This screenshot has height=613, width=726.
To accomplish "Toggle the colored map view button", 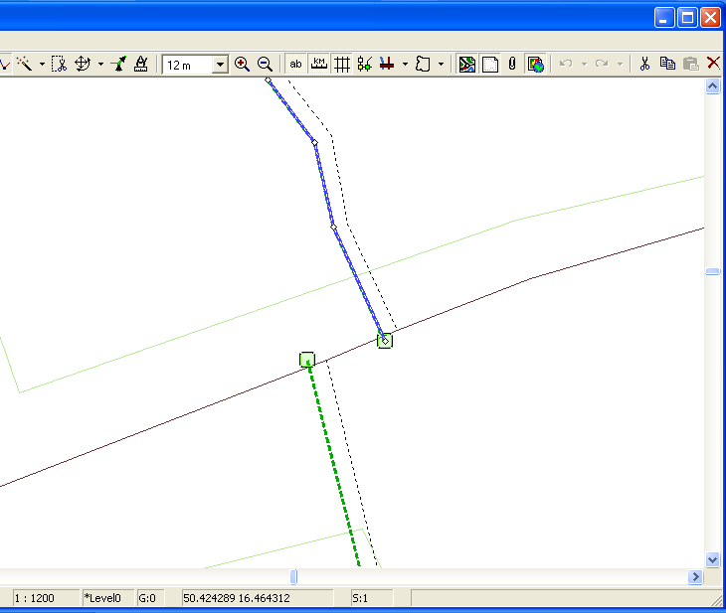I will coord(466,64).
